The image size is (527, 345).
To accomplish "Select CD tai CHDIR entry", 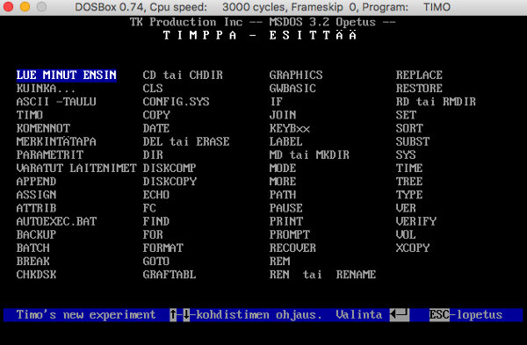I will click(x=183, y=75).
